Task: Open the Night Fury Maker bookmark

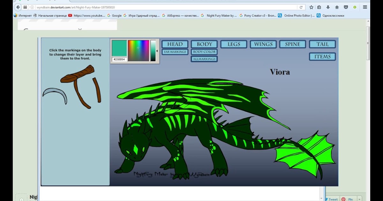Action: (219, 15)
